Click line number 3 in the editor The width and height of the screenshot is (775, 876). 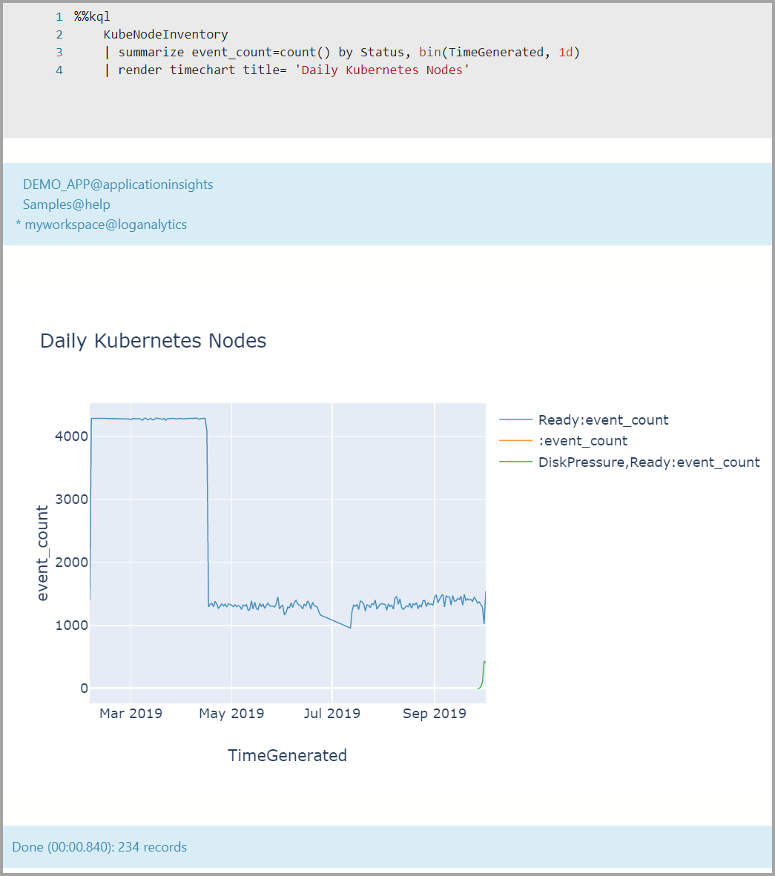click(58, 52)
